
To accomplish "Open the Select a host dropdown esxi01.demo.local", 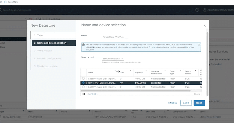I will point(113,59).
